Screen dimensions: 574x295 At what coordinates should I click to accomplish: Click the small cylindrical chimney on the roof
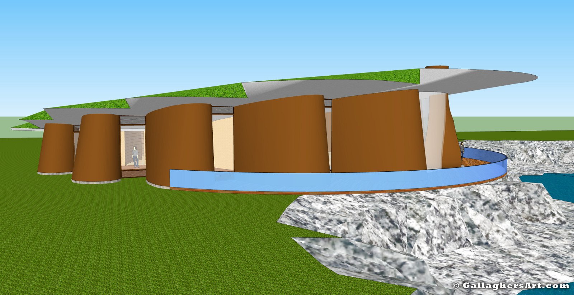[x=437, y=67]
